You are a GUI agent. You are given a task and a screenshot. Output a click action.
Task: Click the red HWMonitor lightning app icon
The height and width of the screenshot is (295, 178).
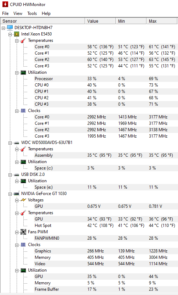(5, 4)
